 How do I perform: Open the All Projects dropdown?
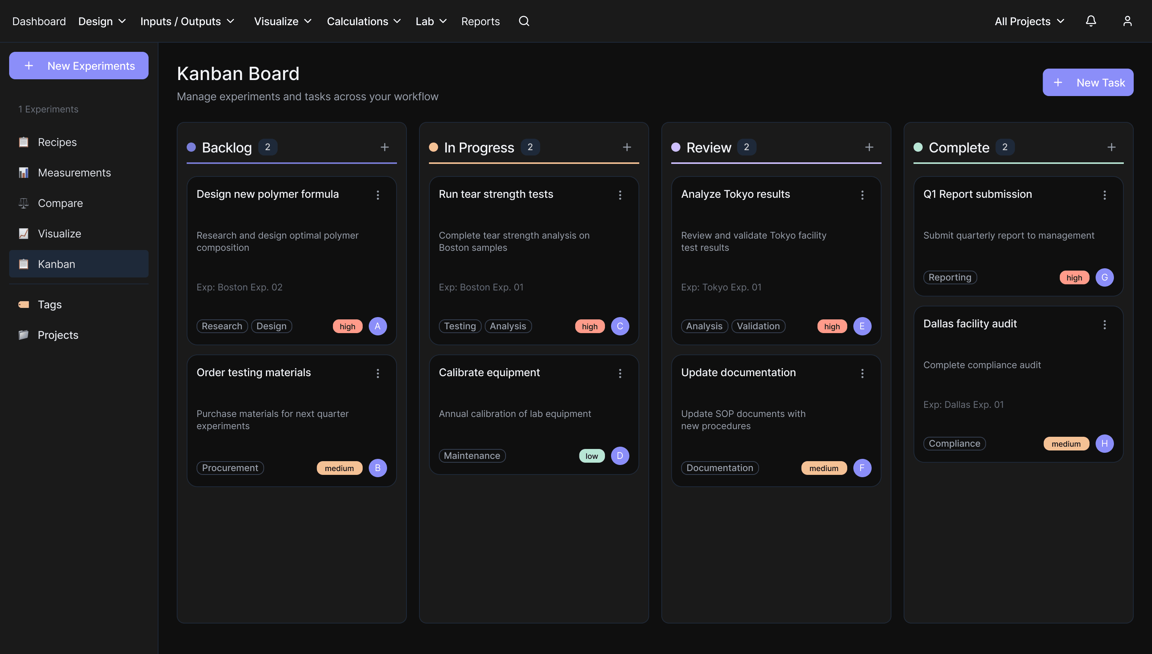[1029, 21]
